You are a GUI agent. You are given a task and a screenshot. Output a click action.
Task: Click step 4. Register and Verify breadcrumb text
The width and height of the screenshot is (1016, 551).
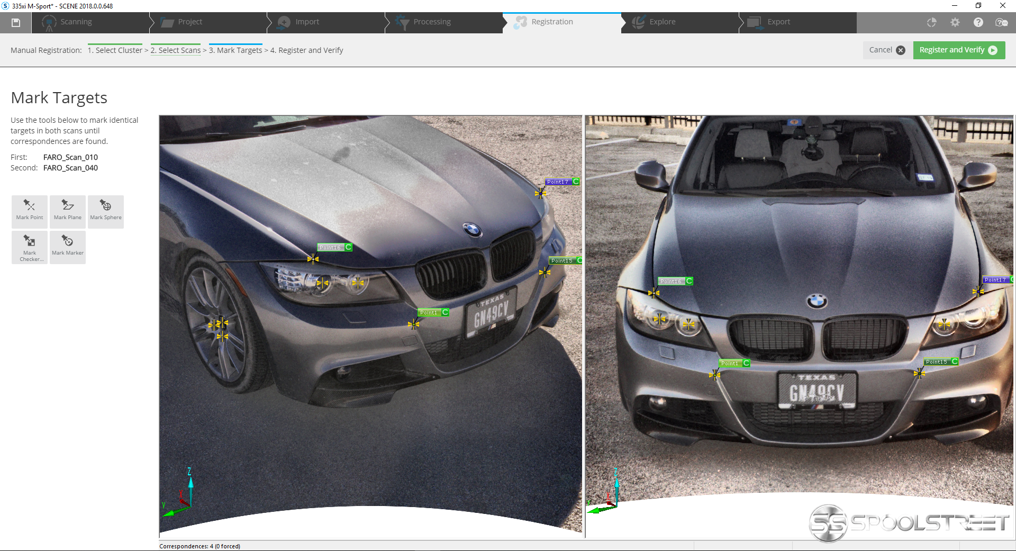click(307, 50)
